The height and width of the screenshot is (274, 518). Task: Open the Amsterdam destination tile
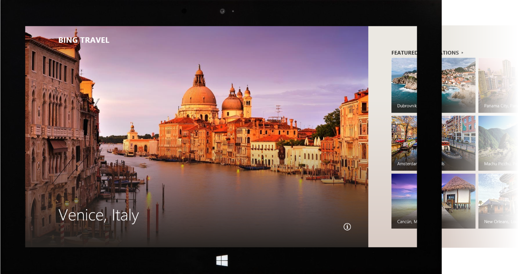click(x=404, y=142)
